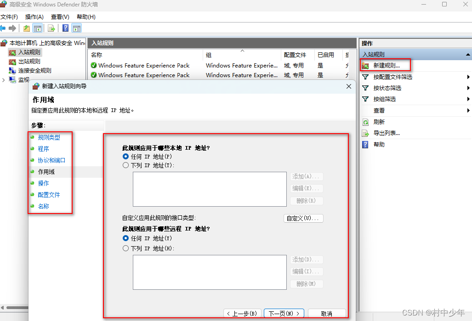Click the local IP address list box
Viewport: 472px width, 321px height.
coord(210,189)
